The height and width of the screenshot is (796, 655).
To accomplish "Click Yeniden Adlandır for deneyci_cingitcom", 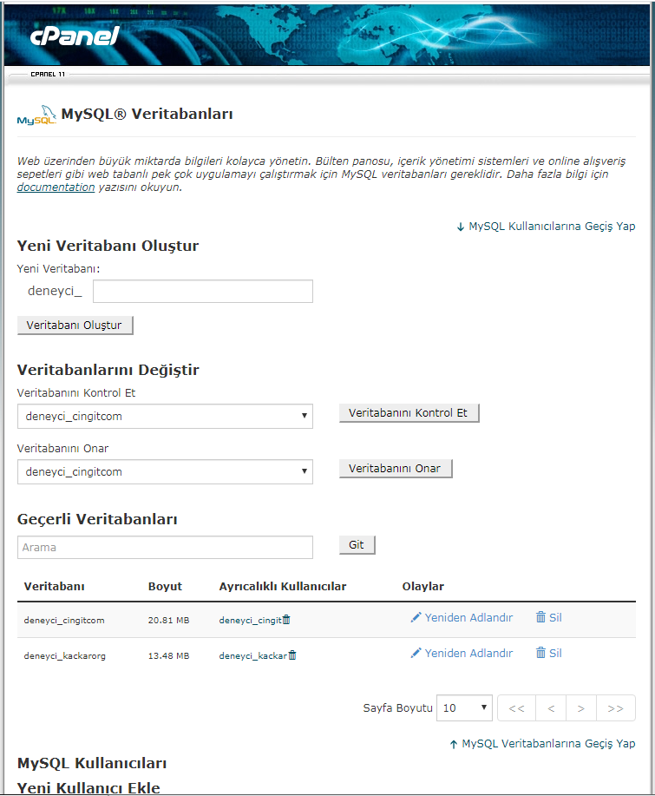I will [x=468, y=618].
